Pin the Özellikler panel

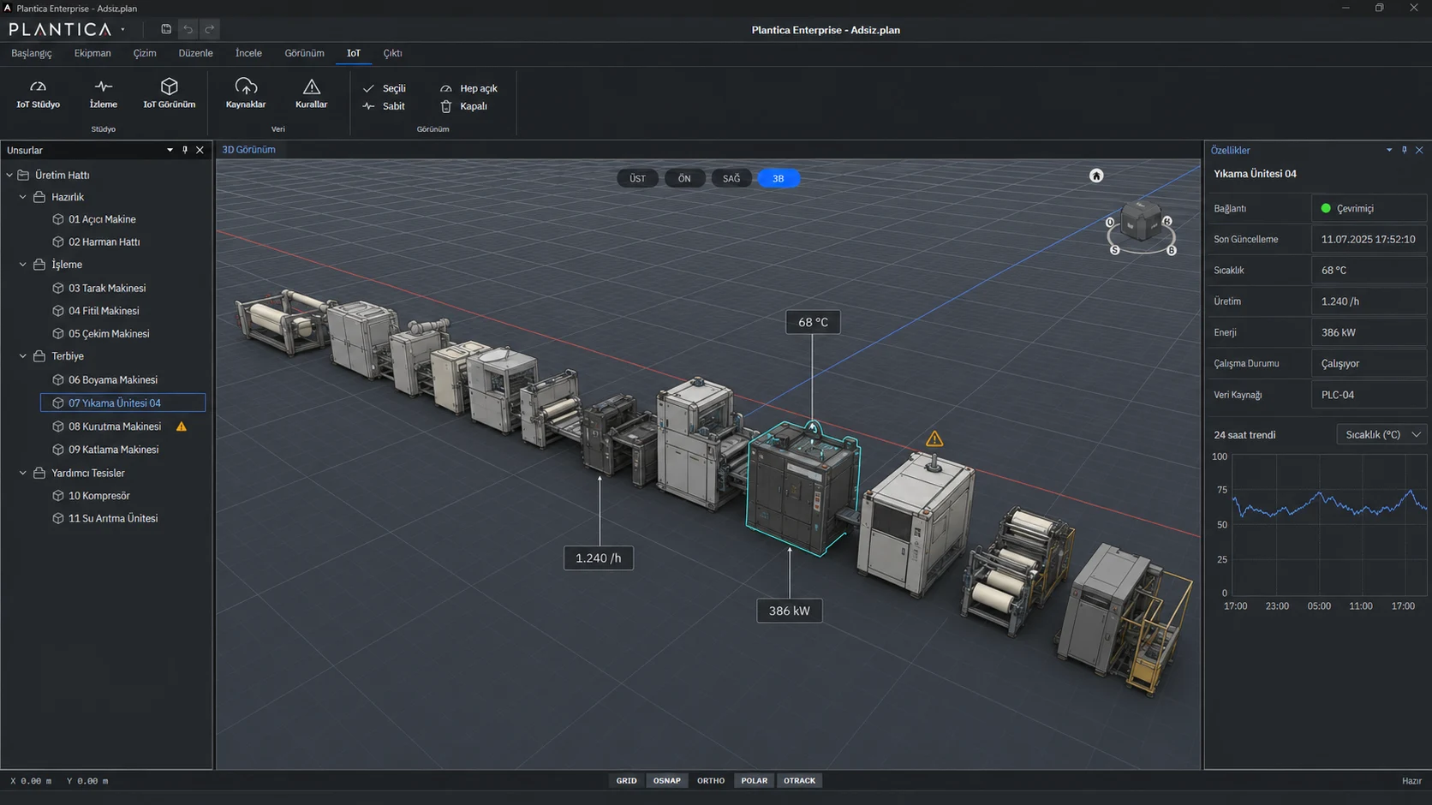tap(1405, 150)
